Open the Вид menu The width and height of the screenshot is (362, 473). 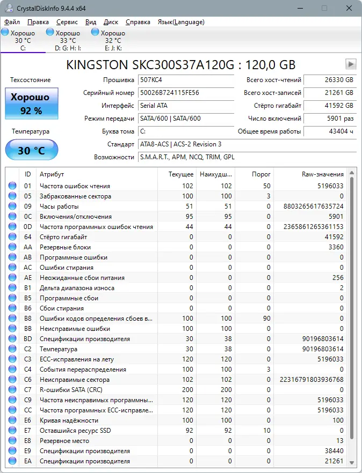(91, 22)
